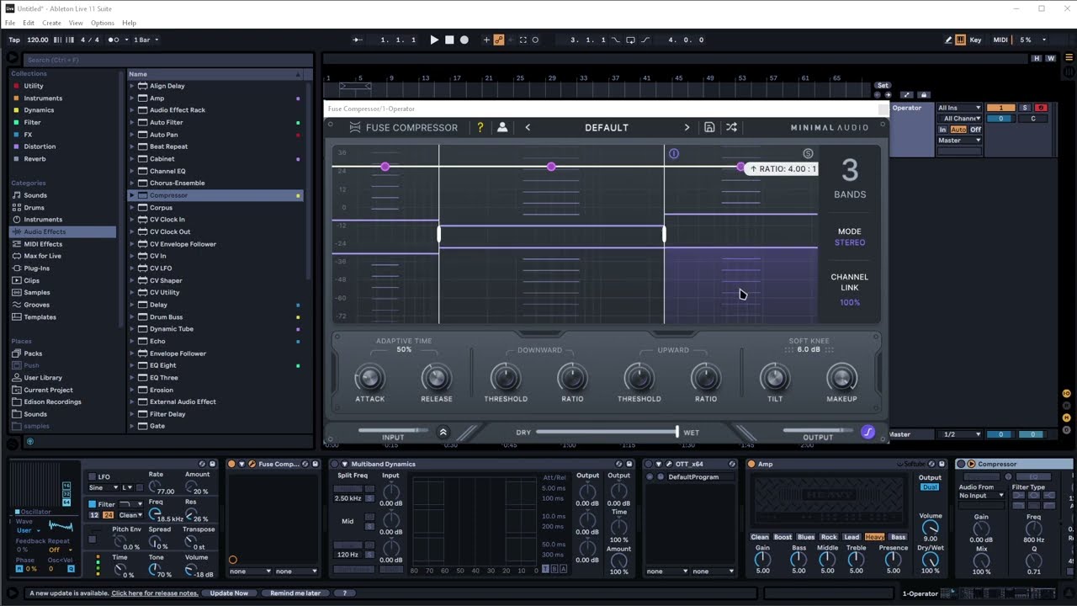
Task: Click the transport Stop button
Action: pyautogui.click(x=449, y=40)
